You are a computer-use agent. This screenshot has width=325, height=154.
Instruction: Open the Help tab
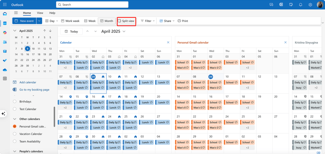pyautogui.click(x=52, y=13)
